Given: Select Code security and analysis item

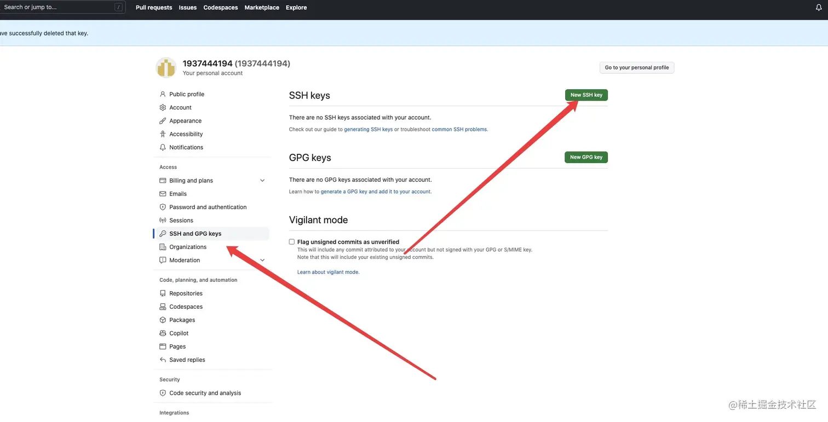Looking at the screenshot, I should 205,393.
